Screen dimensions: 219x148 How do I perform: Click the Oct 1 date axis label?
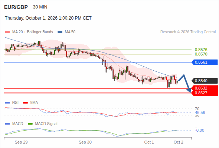(x=149, y=142)
